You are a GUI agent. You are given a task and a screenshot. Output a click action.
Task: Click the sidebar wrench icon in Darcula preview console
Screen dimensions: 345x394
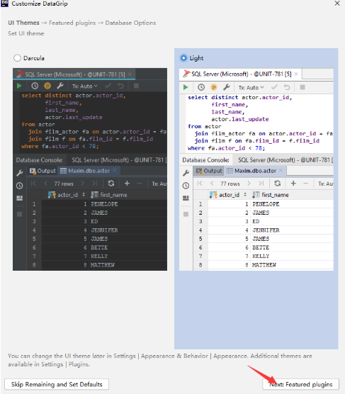click(19, 173)
